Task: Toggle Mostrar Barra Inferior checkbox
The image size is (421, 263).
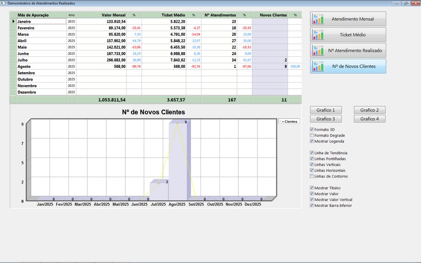Action: click(312, 205)
